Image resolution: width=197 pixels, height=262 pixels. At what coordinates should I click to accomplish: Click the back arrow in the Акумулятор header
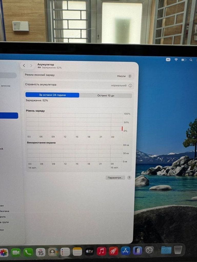click(24, 65)
